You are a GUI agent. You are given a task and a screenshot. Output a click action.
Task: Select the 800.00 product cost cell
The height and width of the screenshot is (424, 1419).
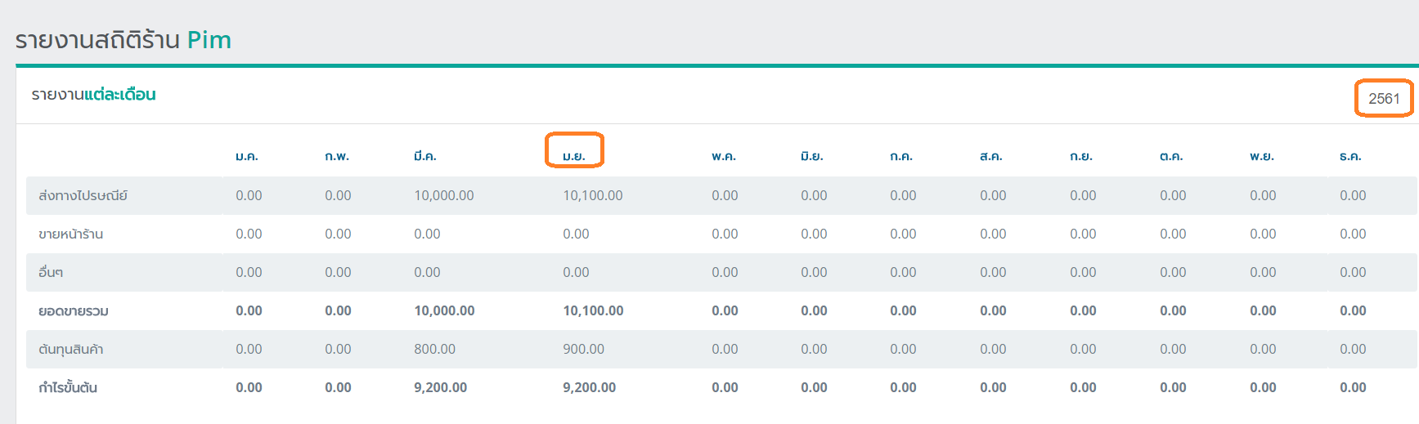tap(434, 350)
